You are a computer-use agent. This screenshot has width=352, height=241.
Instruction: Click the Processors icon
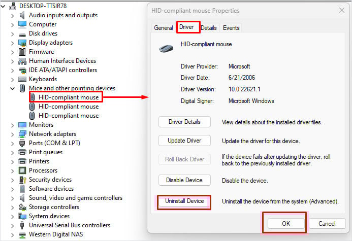22,170
